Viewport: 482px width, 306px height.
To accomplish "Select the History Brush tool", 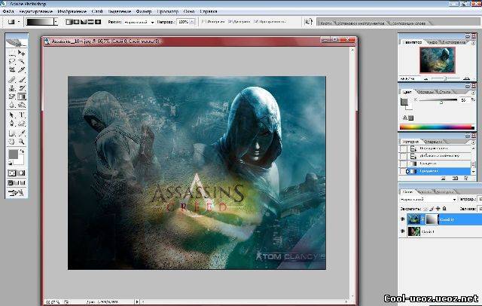I will pyautogui.click(x=21, y=88).
